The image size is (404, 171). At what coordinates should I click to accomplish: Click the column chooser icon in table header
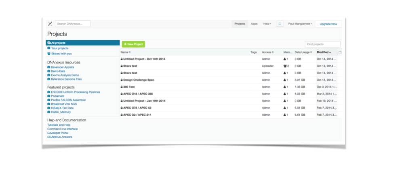[340, 52]
